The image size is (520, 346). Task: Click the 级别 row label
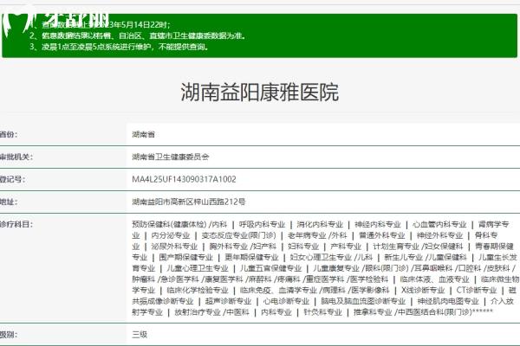9,335
